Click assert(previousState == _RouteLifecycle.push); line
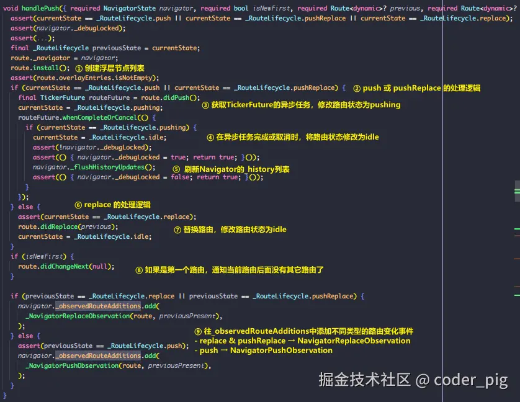This screenshot has height=402, width=520. click(x=104, y=346)
